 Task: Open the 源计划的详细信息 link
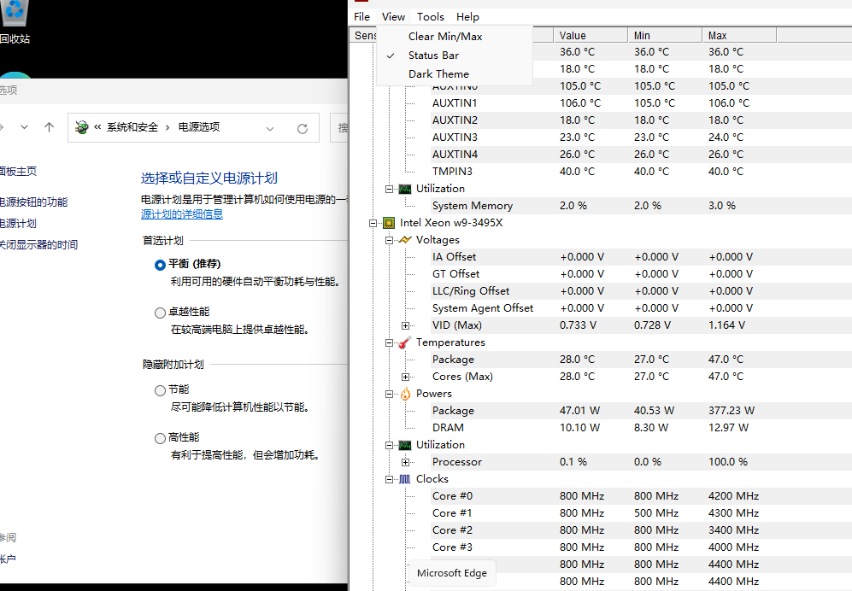tap(182, 214)
